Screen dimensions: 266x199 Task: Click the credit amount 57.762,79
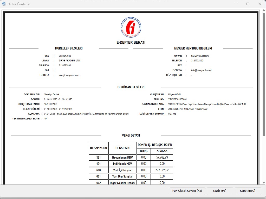[x=162, y=157]
